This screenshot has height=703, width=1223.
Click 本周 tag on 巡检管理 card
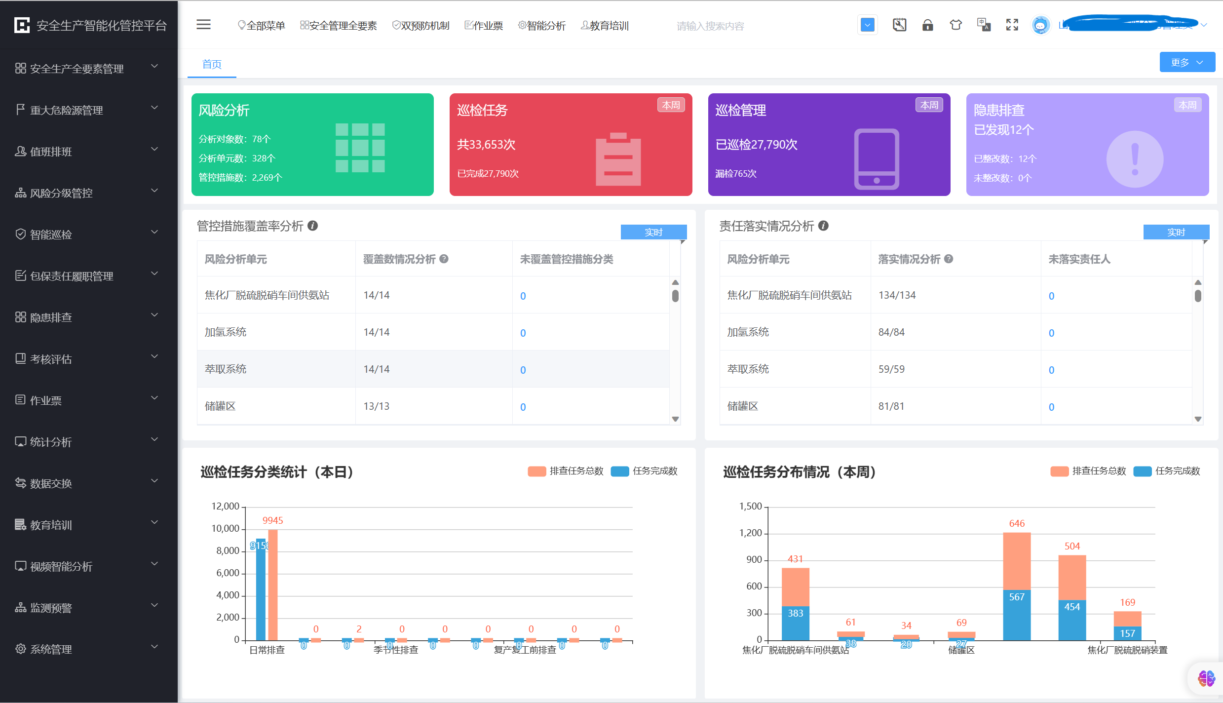[929, 105]
